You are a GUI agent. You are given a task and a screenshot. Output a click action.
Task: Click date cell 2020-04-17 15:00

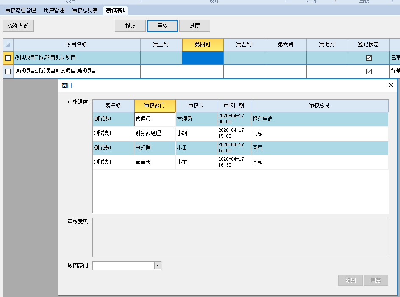tap(234, 133)
